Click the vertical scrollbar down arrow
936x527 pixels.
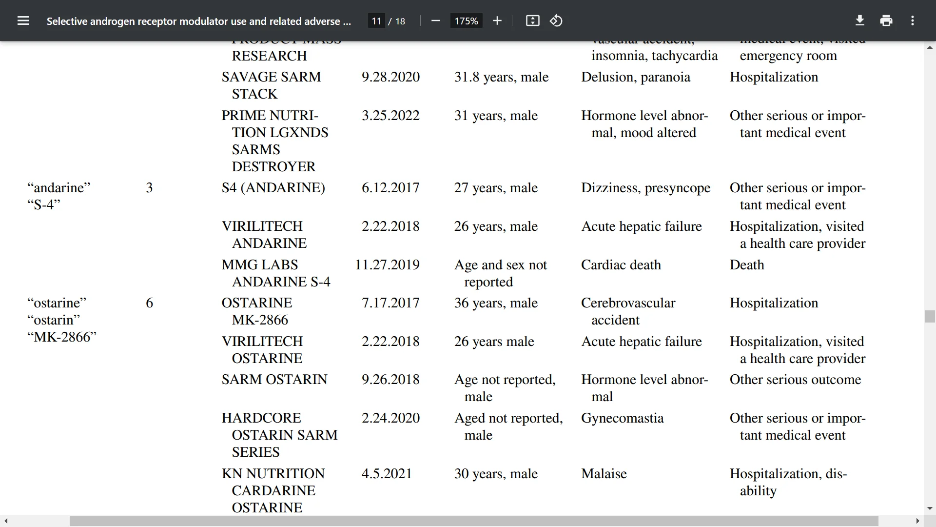tap(930, 508)
